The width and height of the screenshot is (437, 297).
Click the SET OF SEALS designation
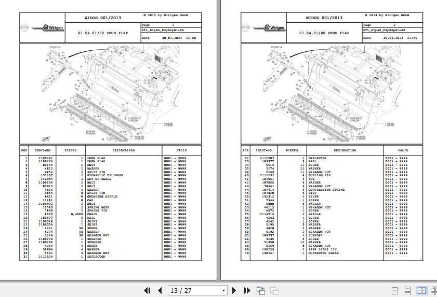tap(99, 179)
